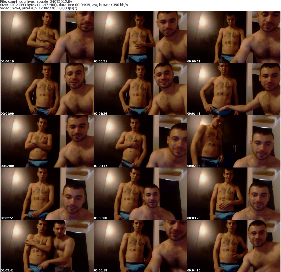Select the frame timestamped 00:02:33
This screenshot has height=272, width=281.
pos(234,141)
